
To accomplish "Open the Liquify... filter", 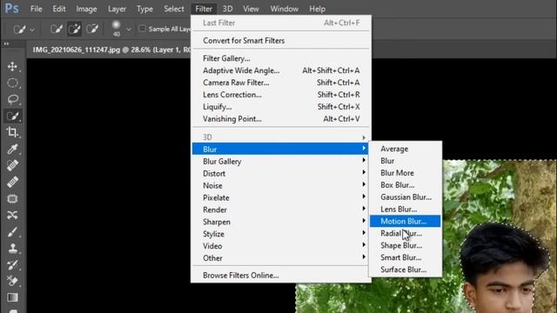I will [x=280, y=106].
